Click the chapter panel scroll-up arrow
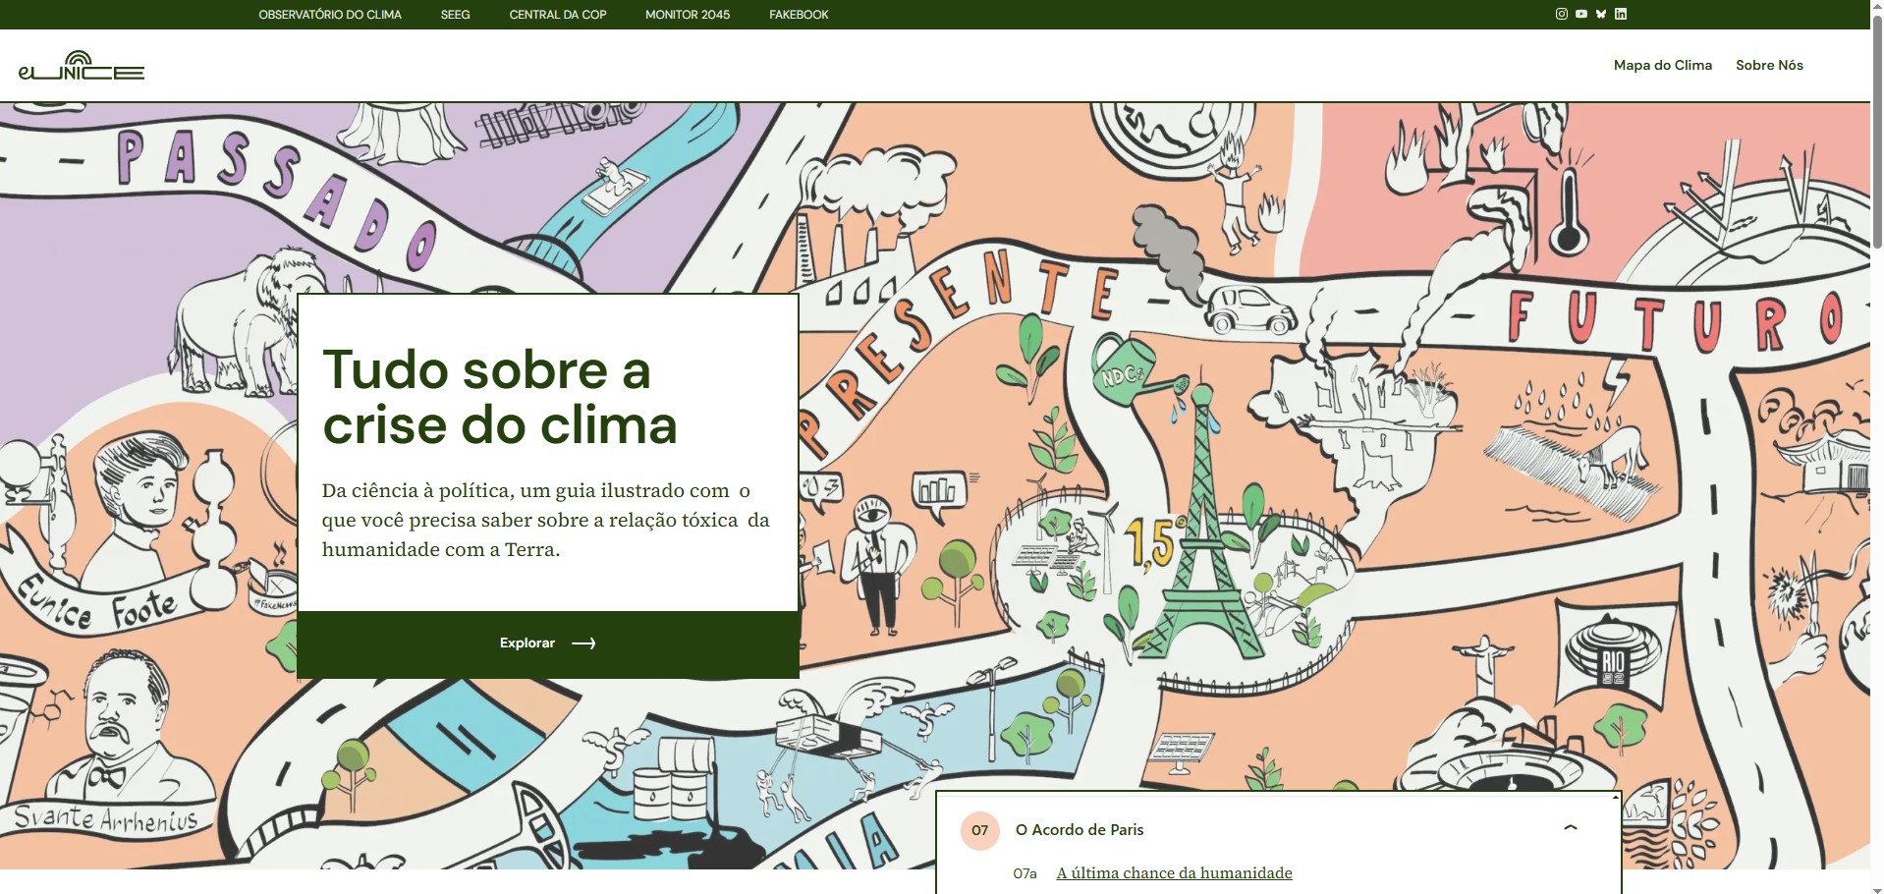 (x=1616, y=797)
